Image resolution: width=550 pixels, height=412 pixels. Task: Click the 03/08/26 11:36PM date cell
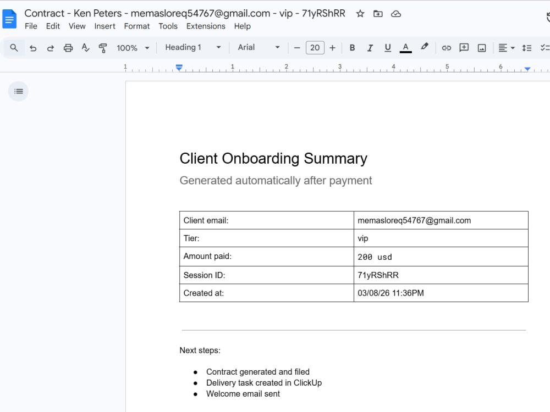pyautogui.click(x=441, y=293)
